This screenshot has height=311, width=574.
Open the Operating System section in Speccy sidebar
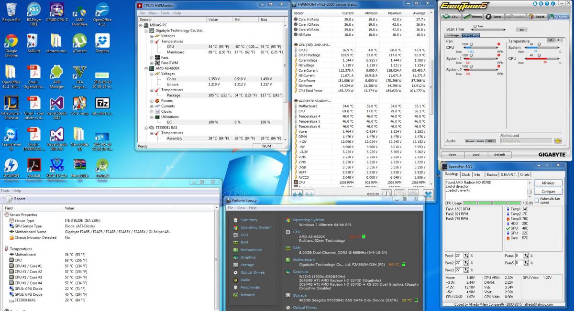252,227
